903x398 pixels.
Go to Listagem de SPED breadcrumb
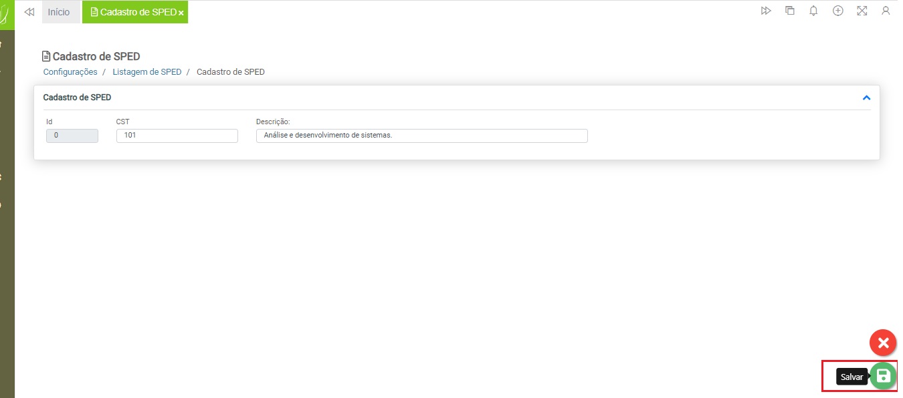pos(146,71)
